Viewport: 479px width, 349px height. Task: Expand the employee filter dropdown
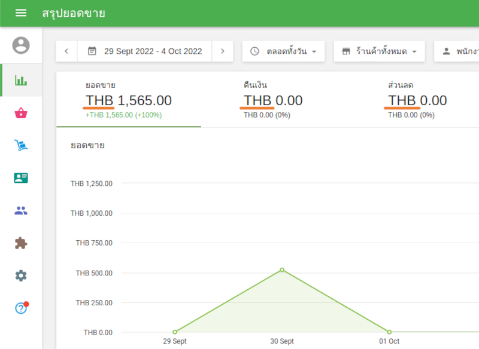pos(458,51)
